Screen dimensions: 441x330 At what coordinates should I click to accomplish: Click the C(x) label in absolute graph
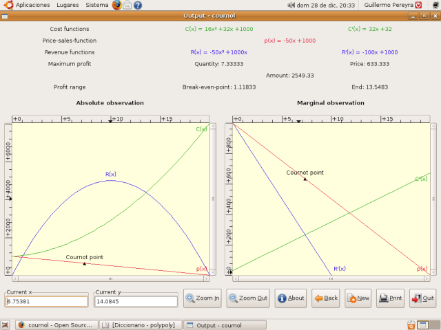(x=201, y=129)
